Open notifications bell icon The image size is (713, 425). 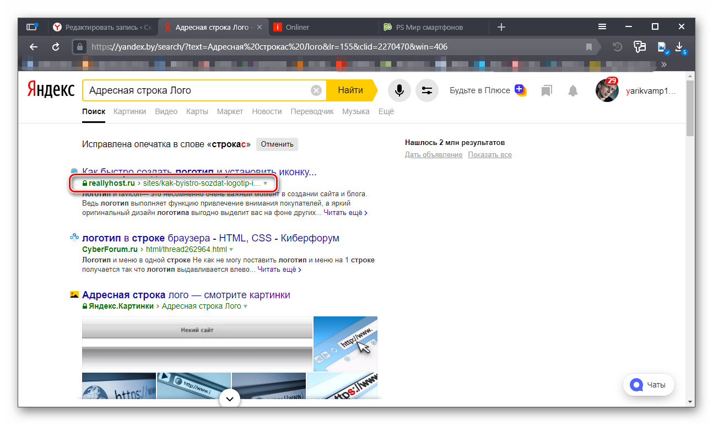[573, 90]
